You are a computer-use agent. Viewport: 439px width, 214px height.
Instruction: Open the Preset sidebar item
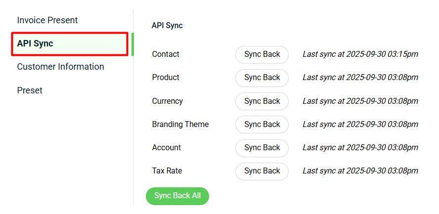(x=30, y=90)
